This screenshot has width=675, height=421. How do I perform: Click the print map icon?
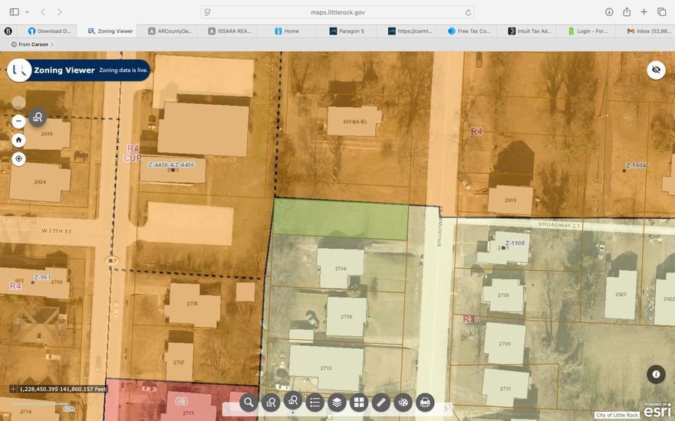(x=425, y=402)
